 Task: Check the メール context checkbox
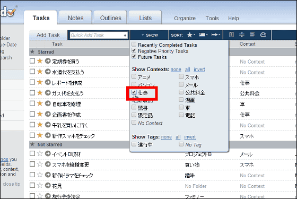(x=181, y=84)
